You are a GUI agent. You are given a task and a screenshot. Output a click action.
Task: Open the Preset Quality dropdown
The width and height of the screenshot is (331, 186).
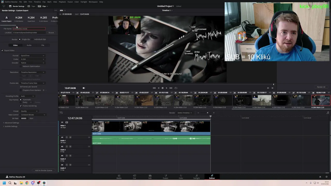[x=29, y=111]
